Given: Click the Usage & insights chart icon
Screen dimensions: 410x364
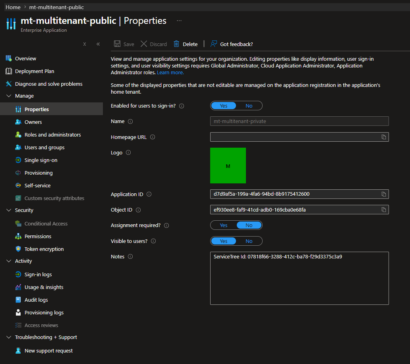Looking at the screenshot, I should pos(18,287).
